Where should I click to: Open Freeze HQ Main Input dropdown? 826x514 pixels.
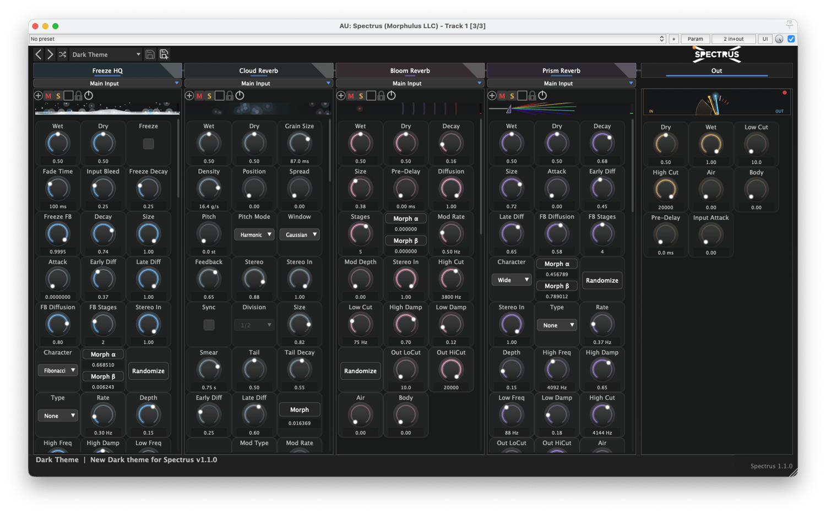[x=107, y=83]
